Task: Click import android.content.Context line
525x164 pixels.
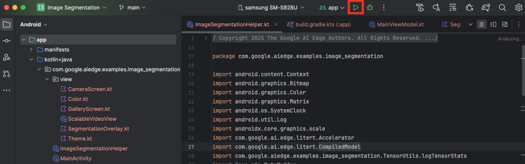Action: tap(261, 74)
